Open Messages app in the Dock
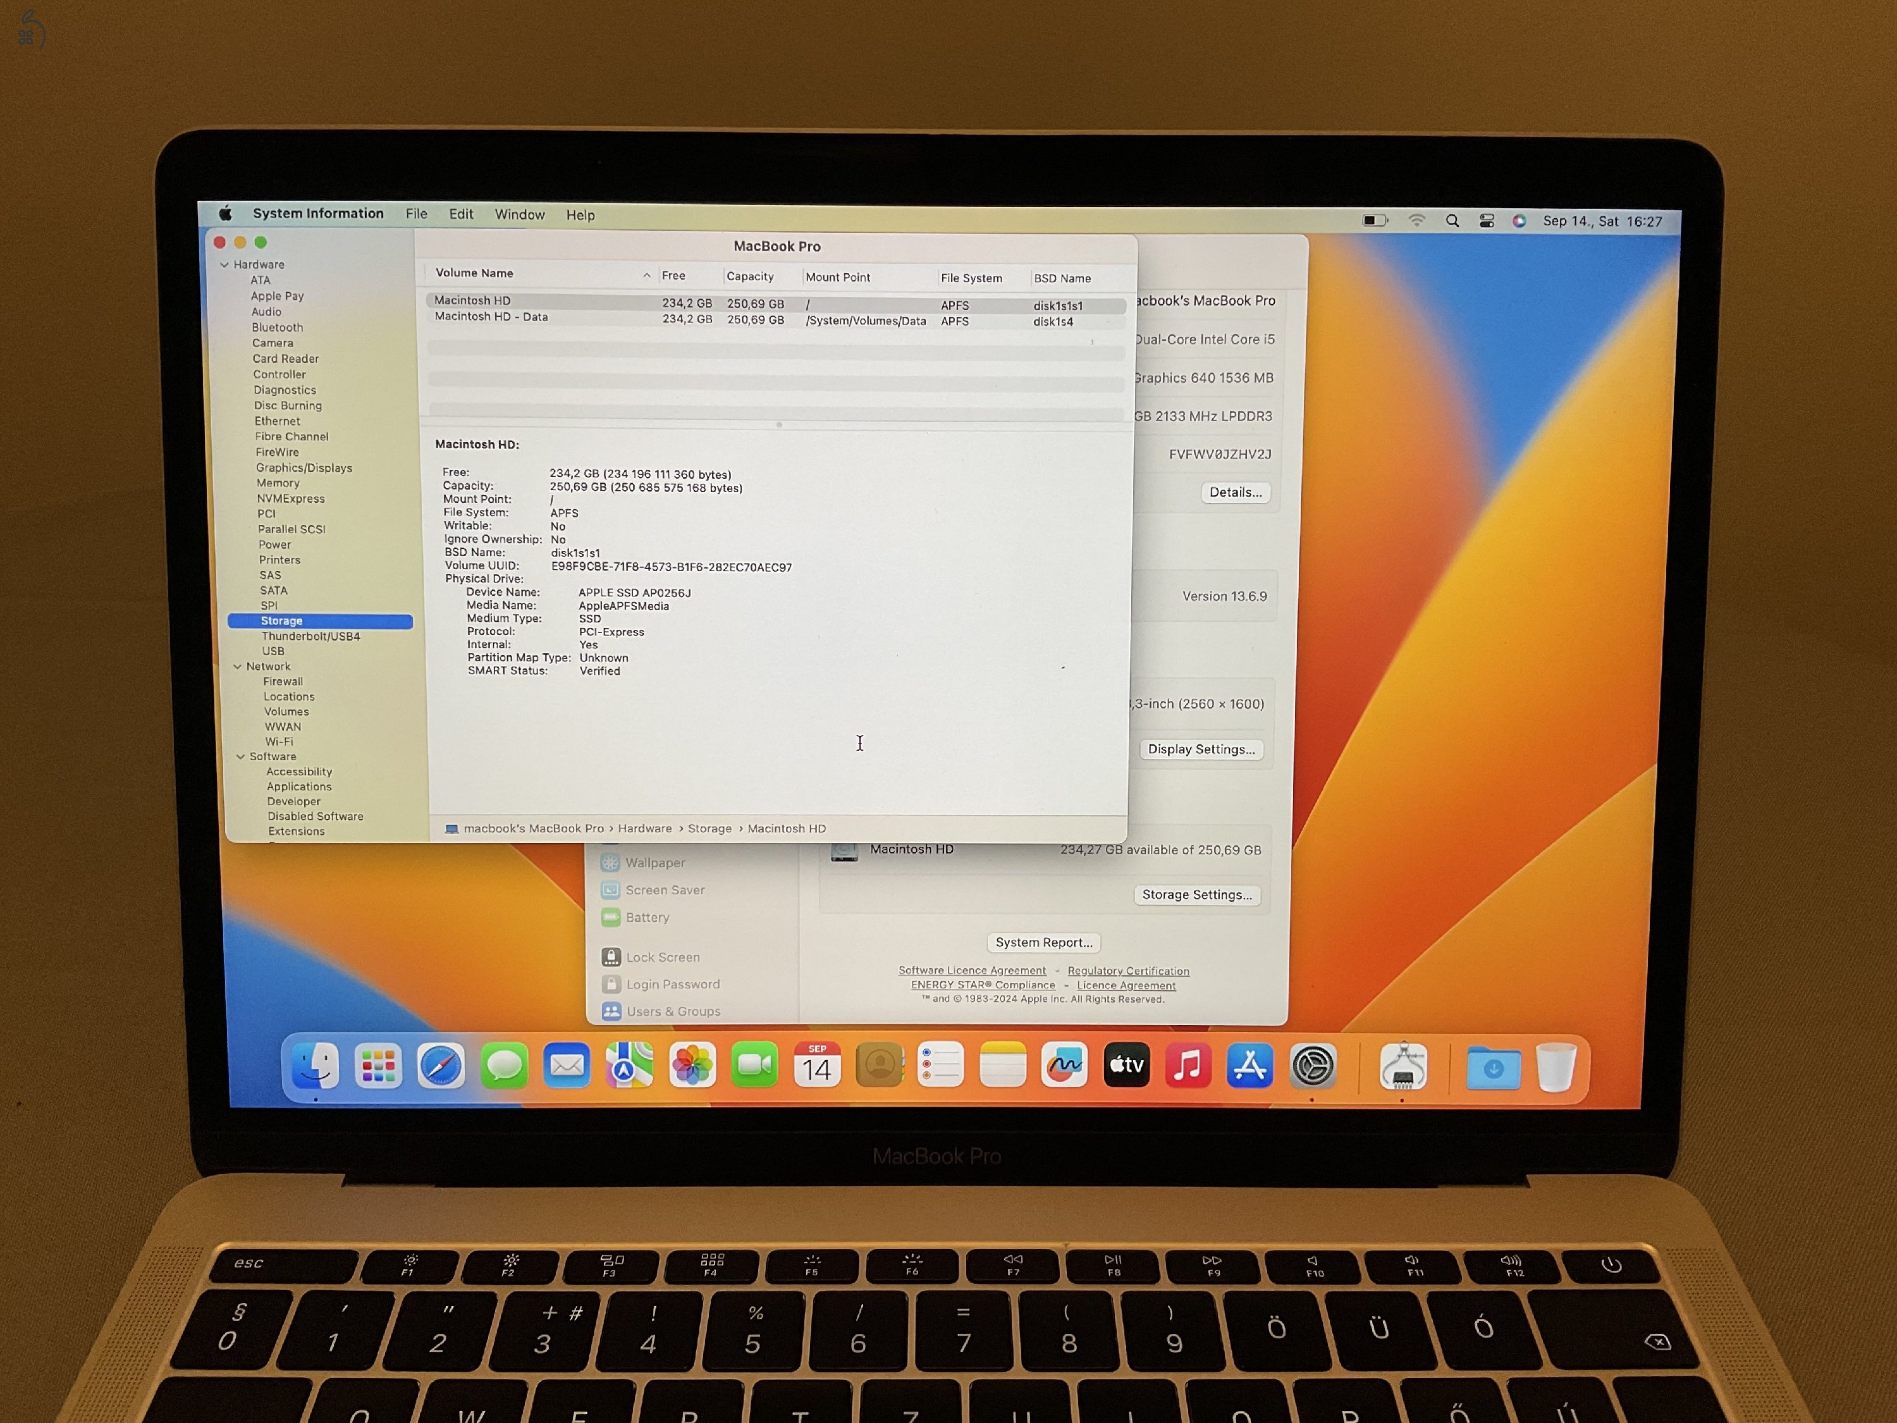The width and height of the screenshot is (1897, 1423). point(504,1066)
